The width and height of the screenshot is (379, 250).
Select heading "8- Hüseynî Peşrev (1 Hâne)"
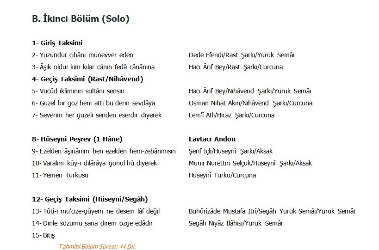pos(77,139)
